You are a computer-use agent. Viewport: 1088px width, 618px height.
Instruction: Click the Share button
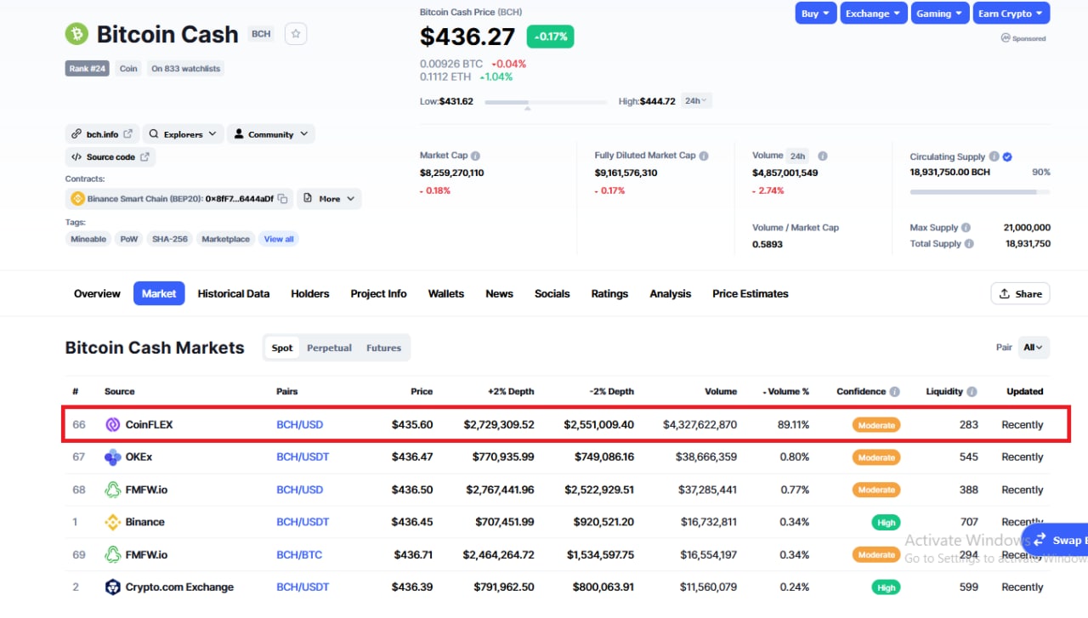tap(1020, 293)
